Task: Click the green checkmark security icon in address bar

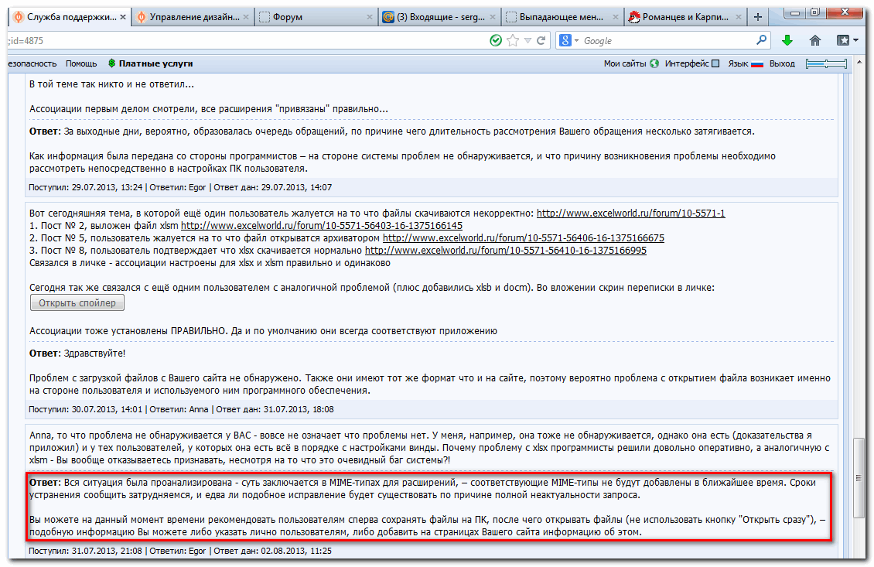Action: click(496, 40)
